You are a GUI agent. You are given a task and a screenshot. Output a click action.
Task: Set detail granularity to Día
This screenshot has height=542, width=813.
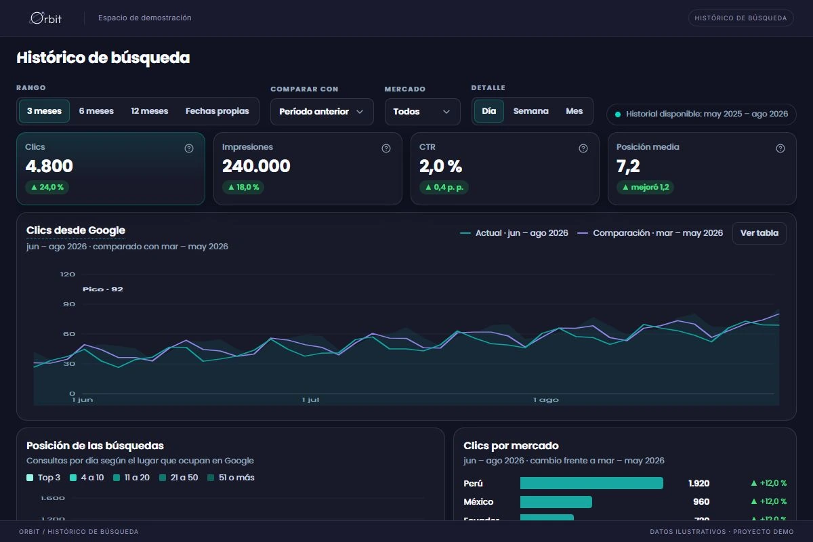tap(489, 111)
